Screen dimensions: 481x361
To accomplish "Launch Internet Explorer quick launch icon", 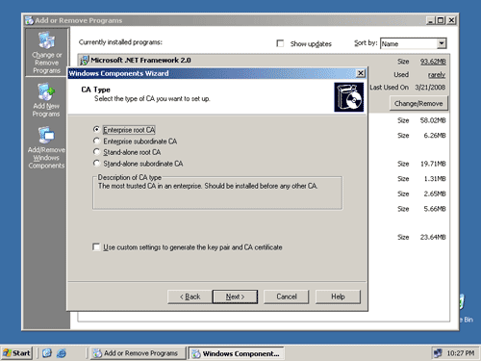I will (62, 353).
